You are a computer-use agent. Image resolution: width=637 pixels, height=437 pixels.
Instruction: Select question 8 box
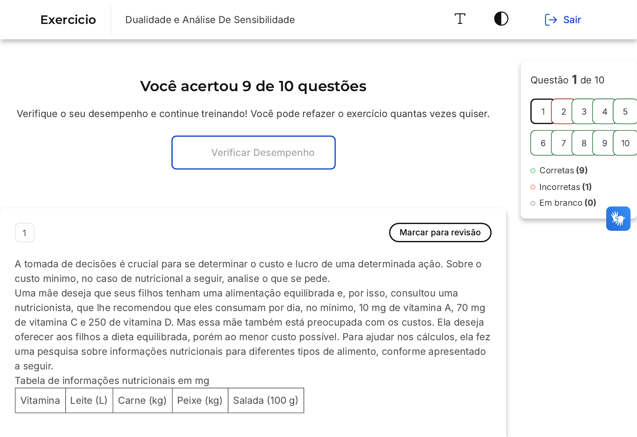pos(584,143)
